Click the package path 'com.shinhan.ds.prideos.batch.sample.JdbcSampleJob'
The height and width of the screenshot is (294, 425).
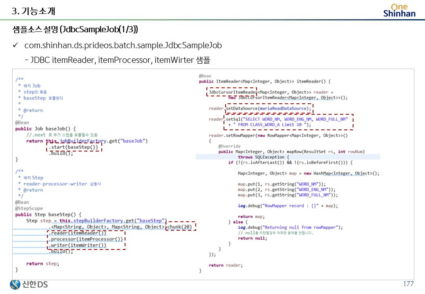pos(123,45)
